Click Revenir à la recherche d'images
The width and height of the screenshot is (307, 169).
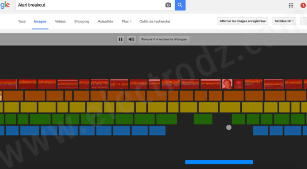164,39
